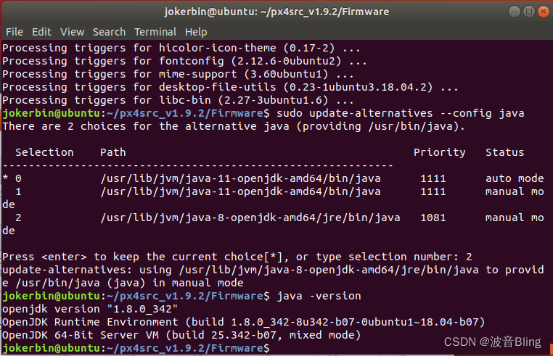
Task: Click the Path column header
Action: click(113, 152)
